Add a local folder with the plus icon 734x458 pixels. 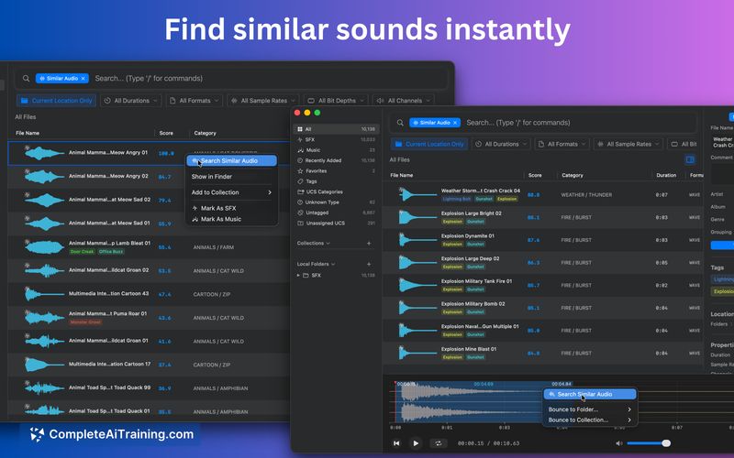tap(369, 264)
